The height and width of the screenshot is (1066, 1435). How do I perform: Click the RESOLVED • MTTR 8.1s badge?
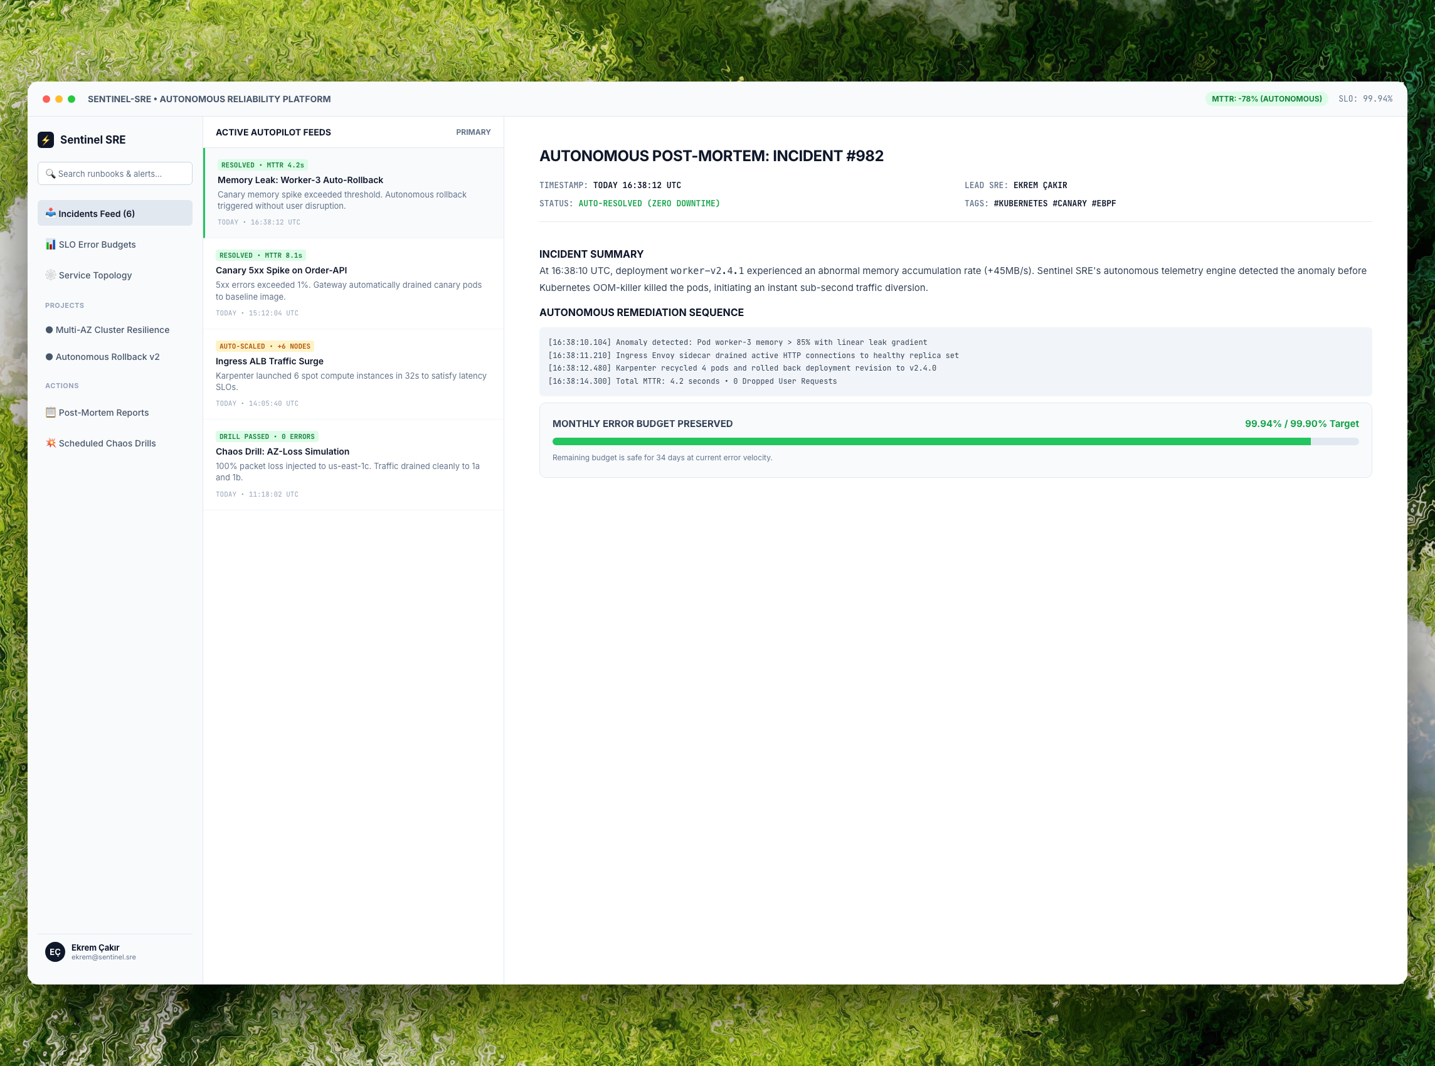(x=261, y=256)
